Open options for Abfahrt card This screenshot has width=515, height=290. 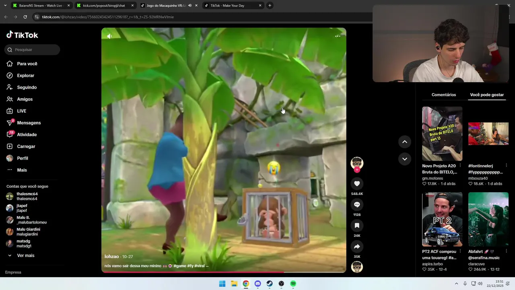pyautogui.click(x=506, y=251)
